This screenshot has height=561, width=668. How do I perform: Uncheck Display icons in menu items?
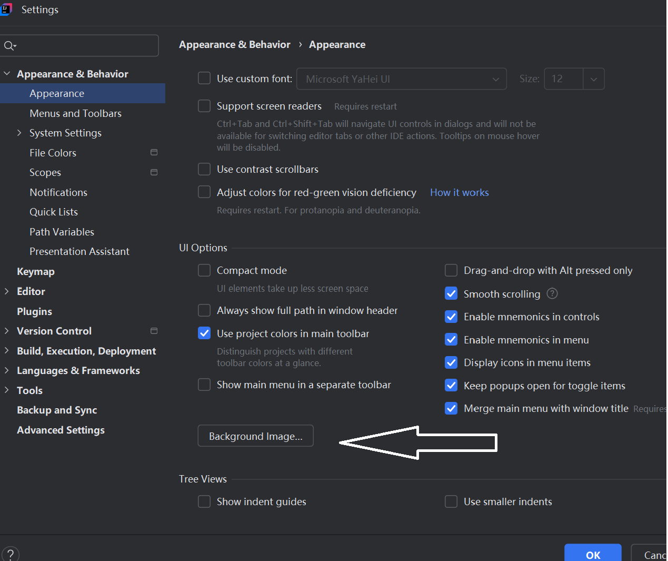coord(451,362)
